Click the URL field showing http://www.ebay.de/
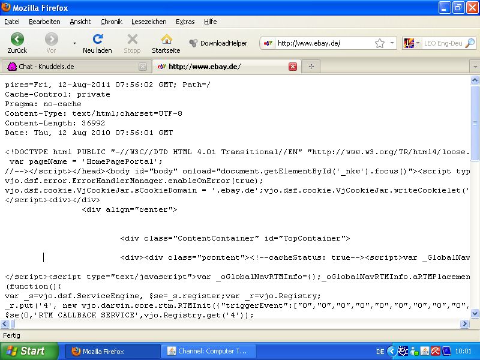The width and height of the screenshot is (480, 360). pos(325,43)
